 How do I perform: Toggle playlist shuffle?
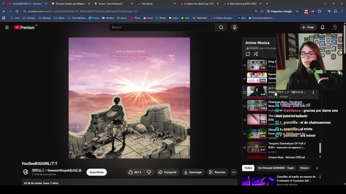coord(256,54)
